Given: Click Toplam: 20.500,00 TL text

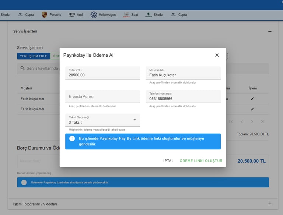Looking at the screenshot, I should pyautogui.click(x=253, y=134).
